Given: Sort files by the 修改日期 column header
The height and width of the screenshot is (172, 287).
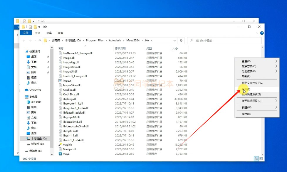Looking at the screenshot, I should click(120, 48).
